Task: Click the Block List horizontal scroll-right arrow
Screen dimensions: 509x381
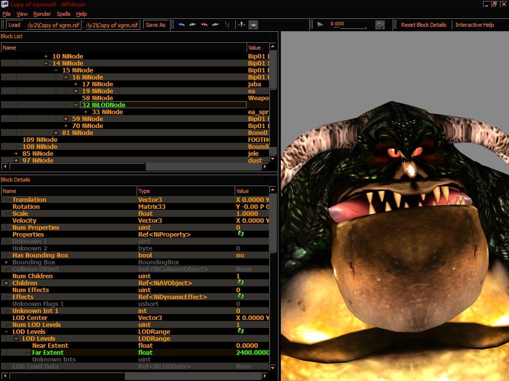Action: pos(265,167)
